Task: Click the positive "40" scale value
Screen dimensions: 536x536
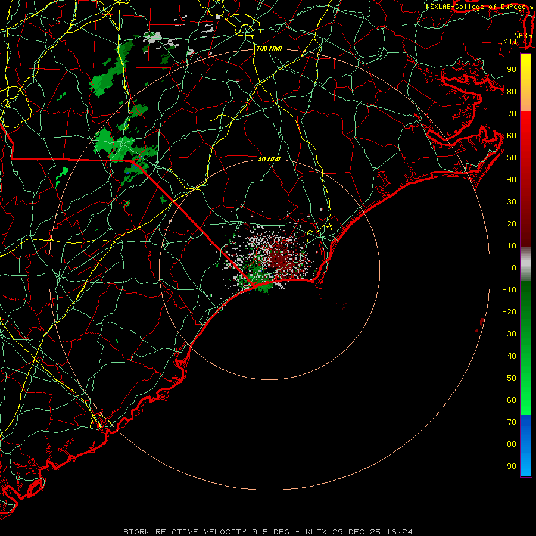Action: (x=512, y=179)
